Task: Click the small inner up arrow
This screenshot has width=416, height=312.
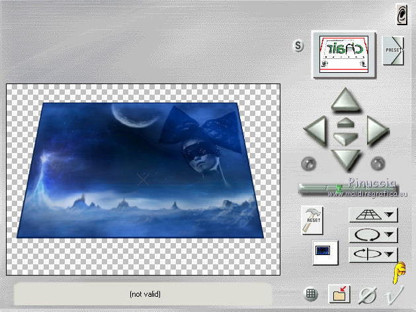Action: [345, 123]
